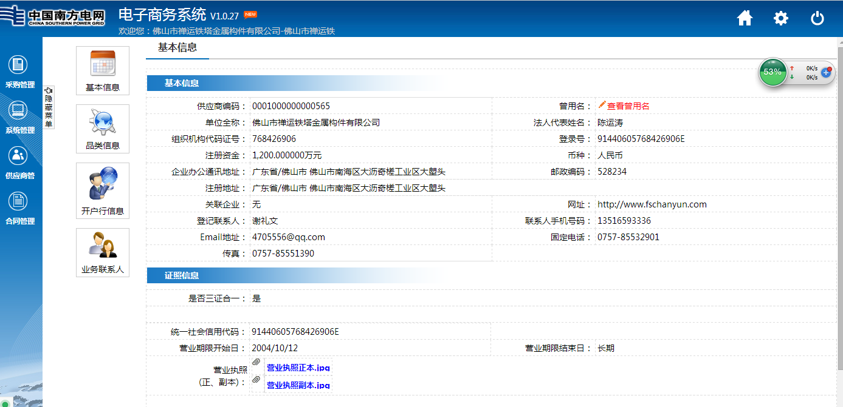Switch to the 基本信息 tab

(177, 47)
